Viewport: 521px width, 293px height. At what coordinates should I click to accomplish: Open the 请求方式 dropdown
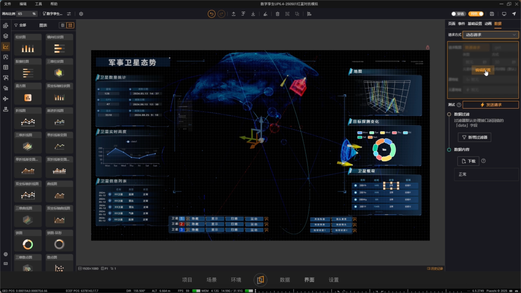click(491, 35)
